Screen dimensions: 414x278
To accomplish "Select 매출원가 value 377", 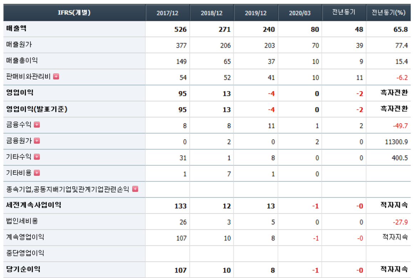I will [181, 45].
